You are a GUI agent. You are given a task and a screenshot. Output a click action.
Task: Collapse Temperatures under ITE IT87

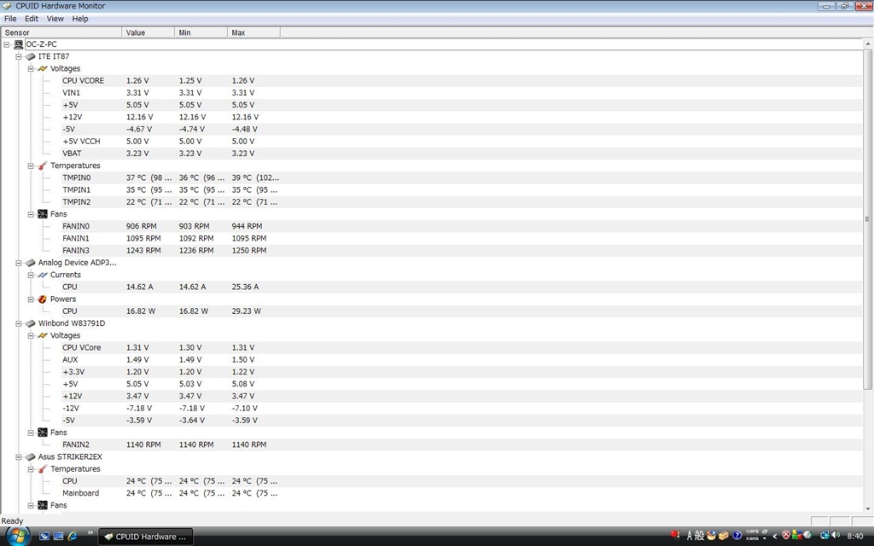coord(31,166)
